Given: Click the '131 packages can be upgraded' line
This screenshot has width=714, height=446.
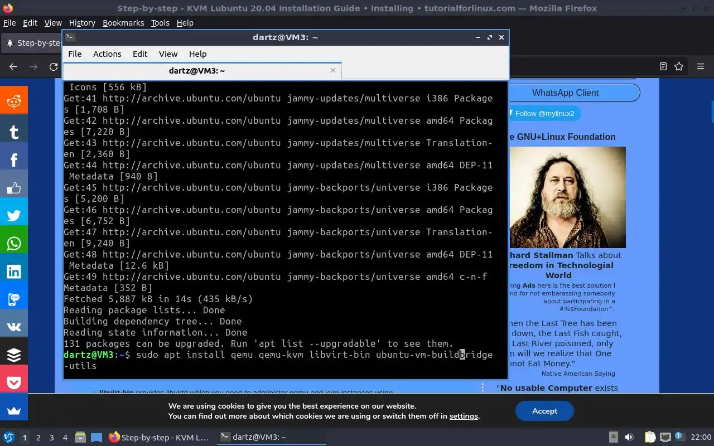Looking at the screenshot, I should coord(259,343).
